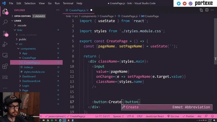Open the Run and Debug view
This screenshot has width=217, height=122.
coord(5,44)
